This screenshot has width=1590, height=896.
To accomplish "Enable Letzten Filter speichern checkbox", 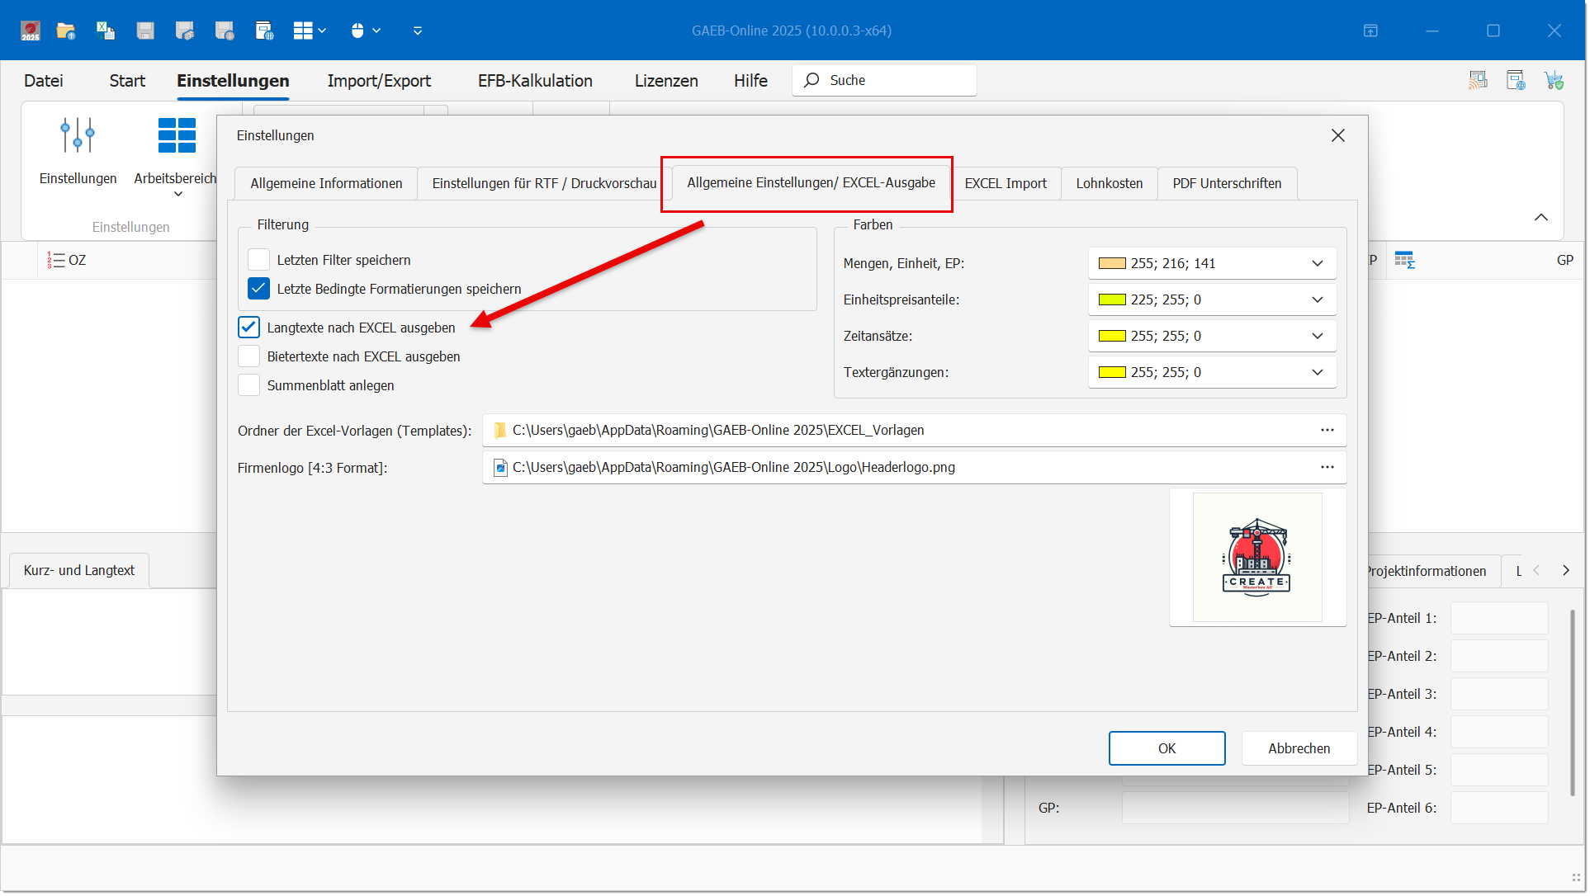I will (x=259, y=260).
